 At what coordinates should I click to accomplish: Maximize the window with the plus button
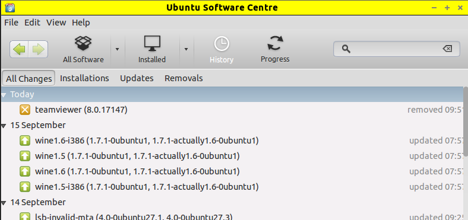pos(447,8)
